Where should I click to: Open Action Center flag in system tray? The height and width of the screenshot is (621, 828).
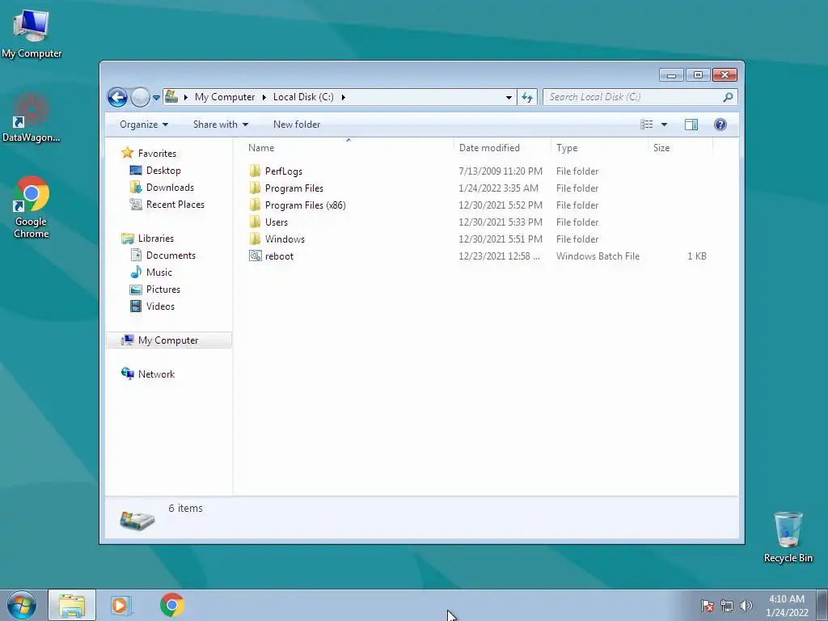(x=708, y=606)
